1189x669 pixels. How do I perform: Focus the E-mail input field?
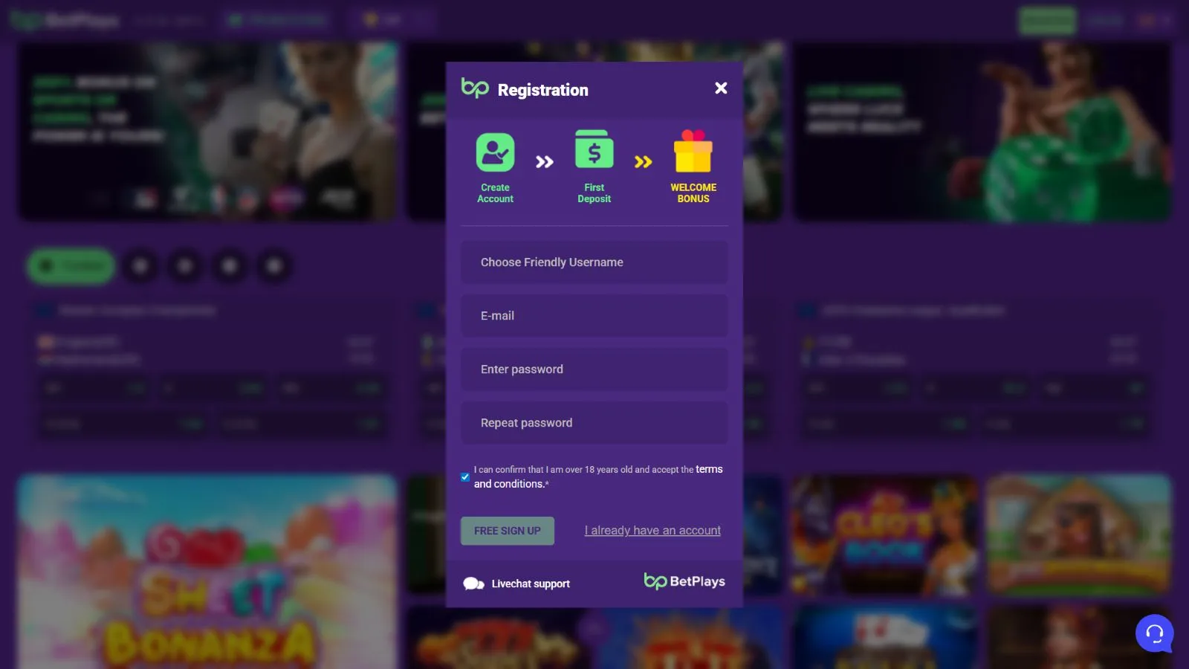(594, 316)
